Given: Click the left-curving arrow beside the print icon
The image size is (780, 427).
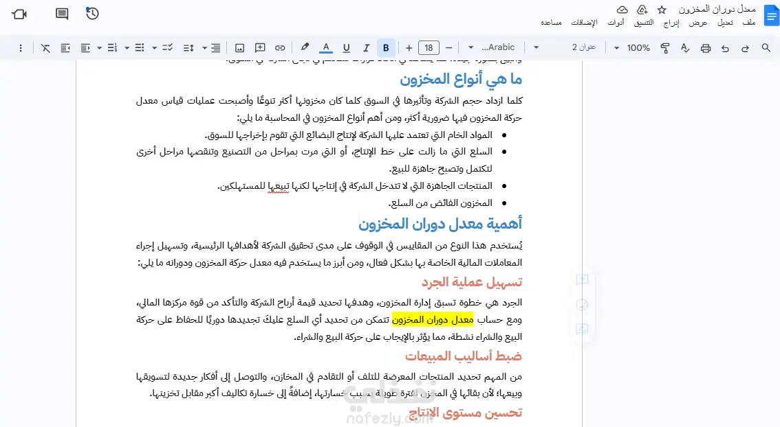Looking at the screenshot, I should click(725, 48).
